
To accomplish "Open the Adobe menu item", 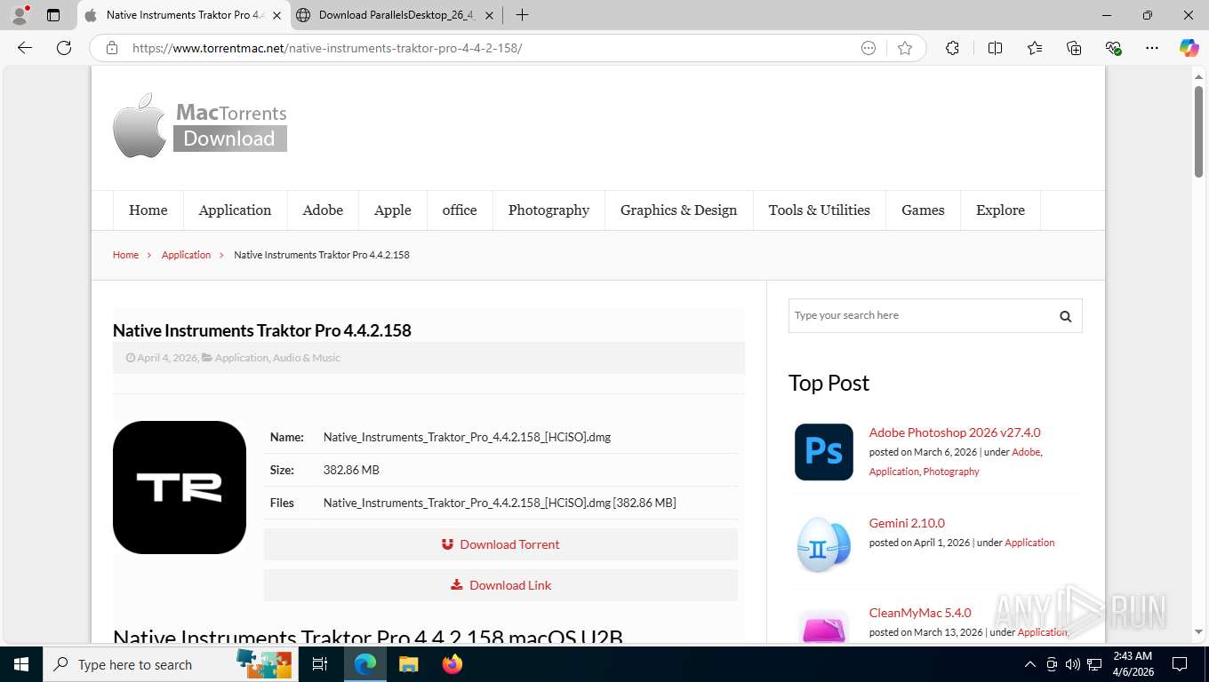I will point(323,210).
